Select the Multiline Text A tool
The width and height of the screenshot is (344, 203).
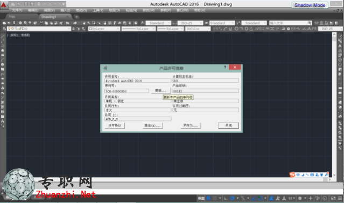(x=3, y=121)
